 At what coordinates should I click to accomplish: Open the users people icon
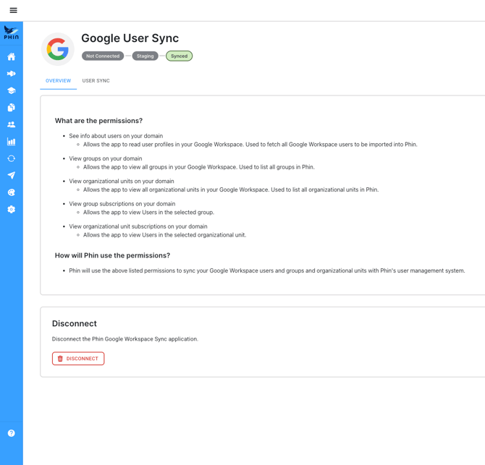(x=12, y=124)
